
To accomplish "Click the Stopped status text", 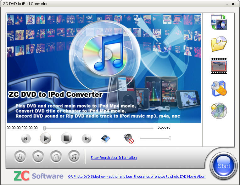I will [164, 127].
